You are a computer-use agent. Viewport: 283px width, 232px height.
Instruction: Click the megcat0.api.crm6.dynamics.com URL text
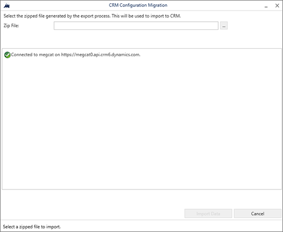(100, 55)
